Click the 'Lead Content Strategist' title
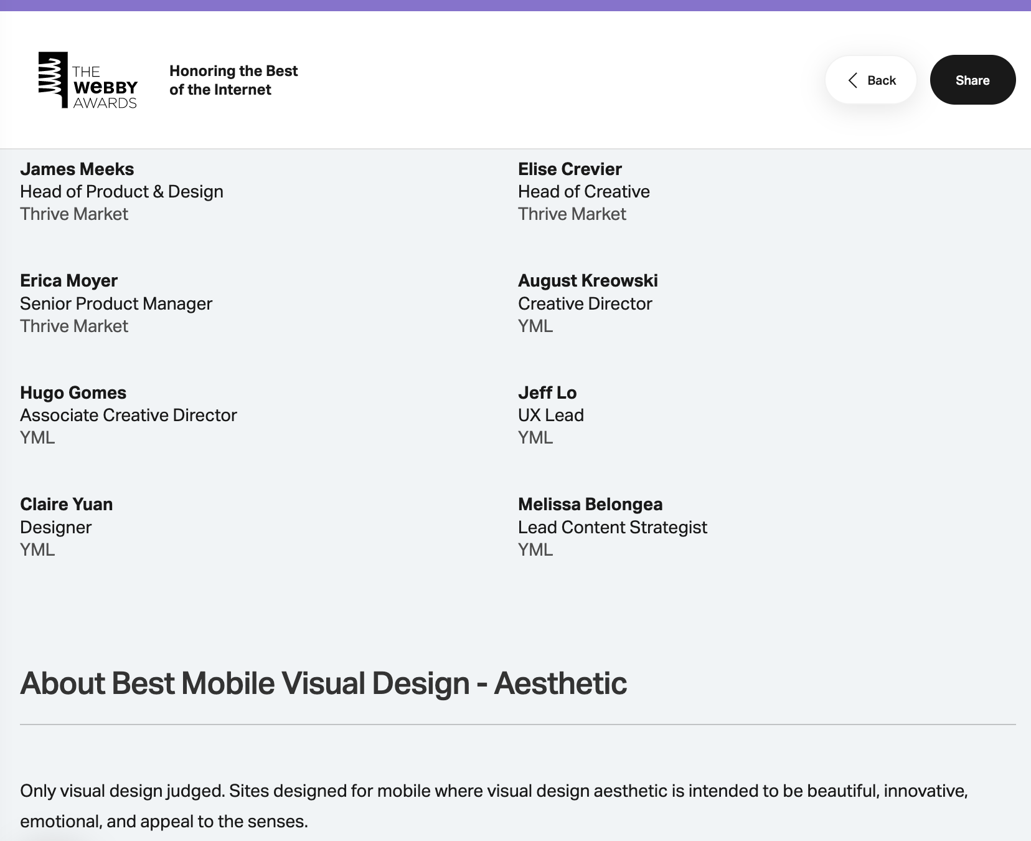The width and height of the screenshot is (1031, 841). [613, 527]
